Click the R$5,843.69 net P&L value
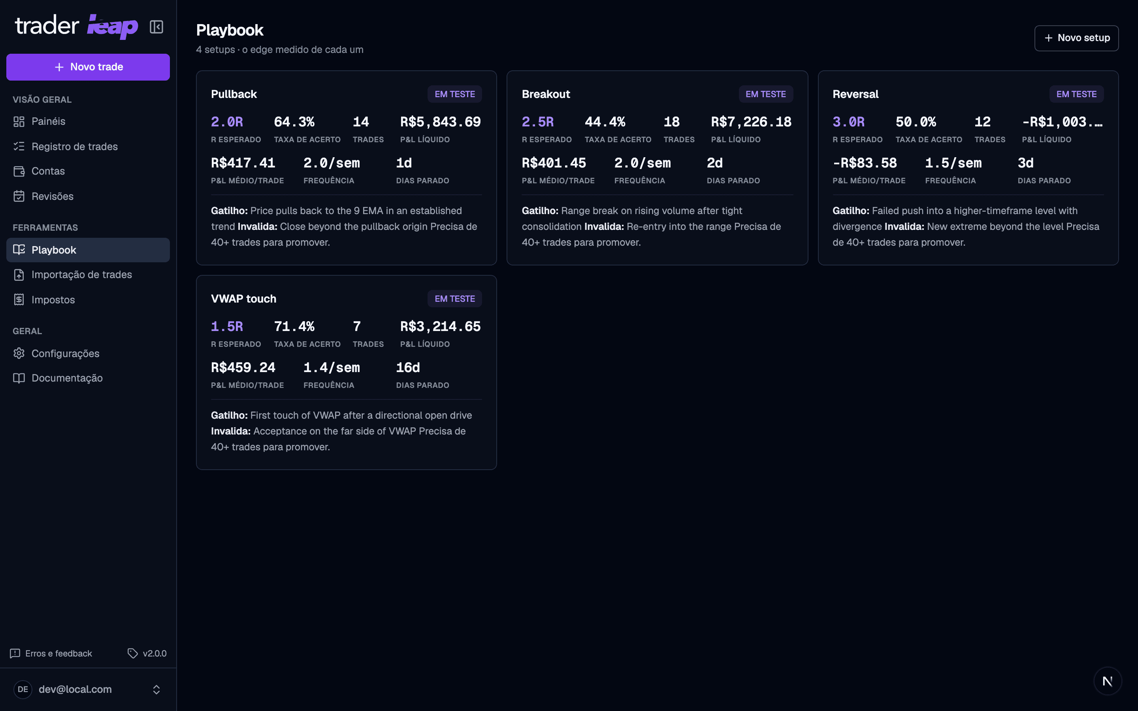This screenshot has height=711, width=1138. (441, 122)
